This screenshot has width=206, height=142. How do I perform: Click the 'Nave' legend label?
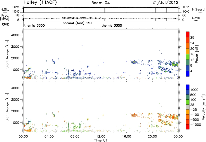tap(196, 18)
